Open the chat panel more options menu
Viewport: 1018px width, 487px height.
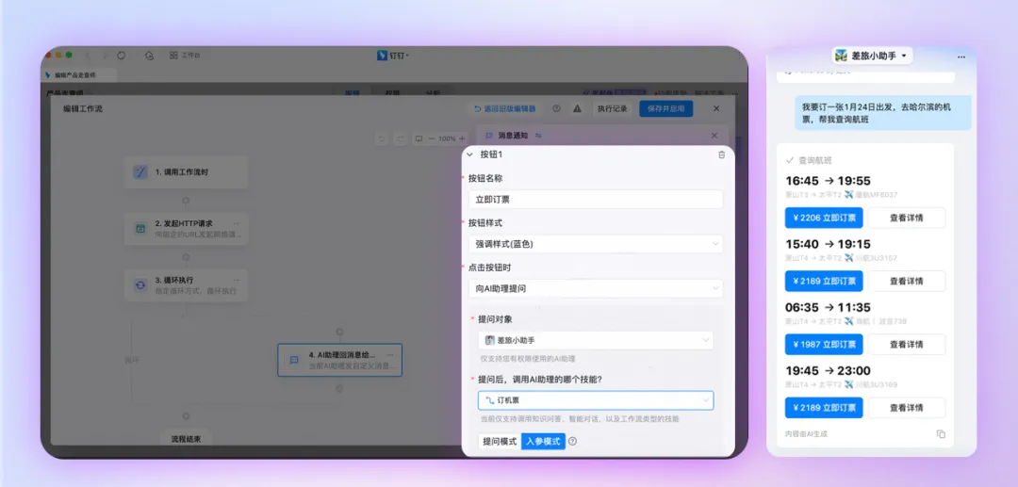[x=961, y=57]
